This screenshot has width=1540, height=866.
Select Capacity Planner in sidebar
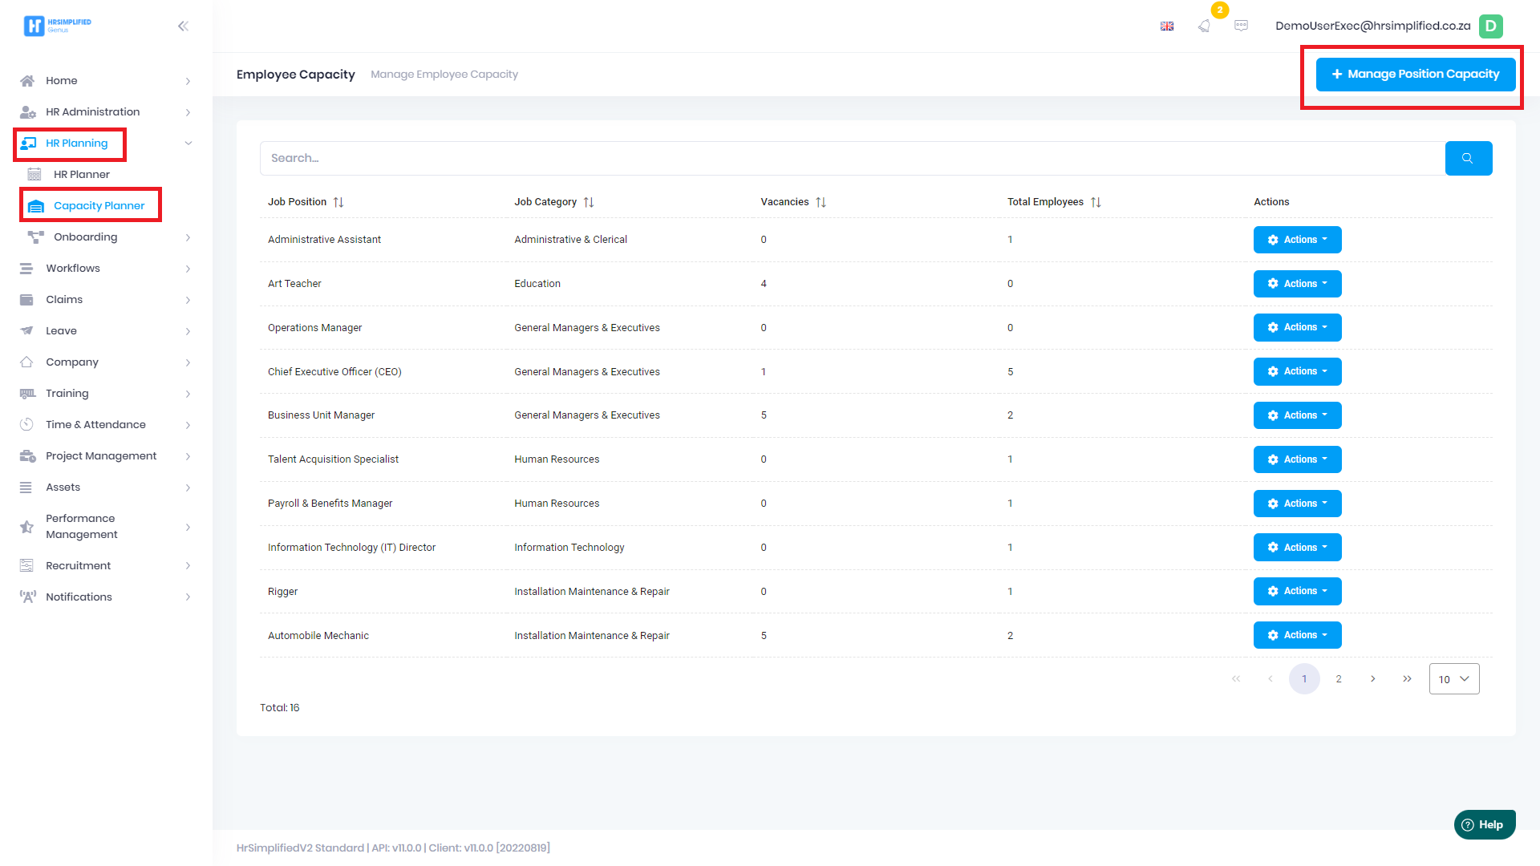tap(99, 205)
